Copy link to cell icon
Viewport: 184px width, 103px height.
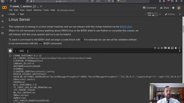(162, 48)
